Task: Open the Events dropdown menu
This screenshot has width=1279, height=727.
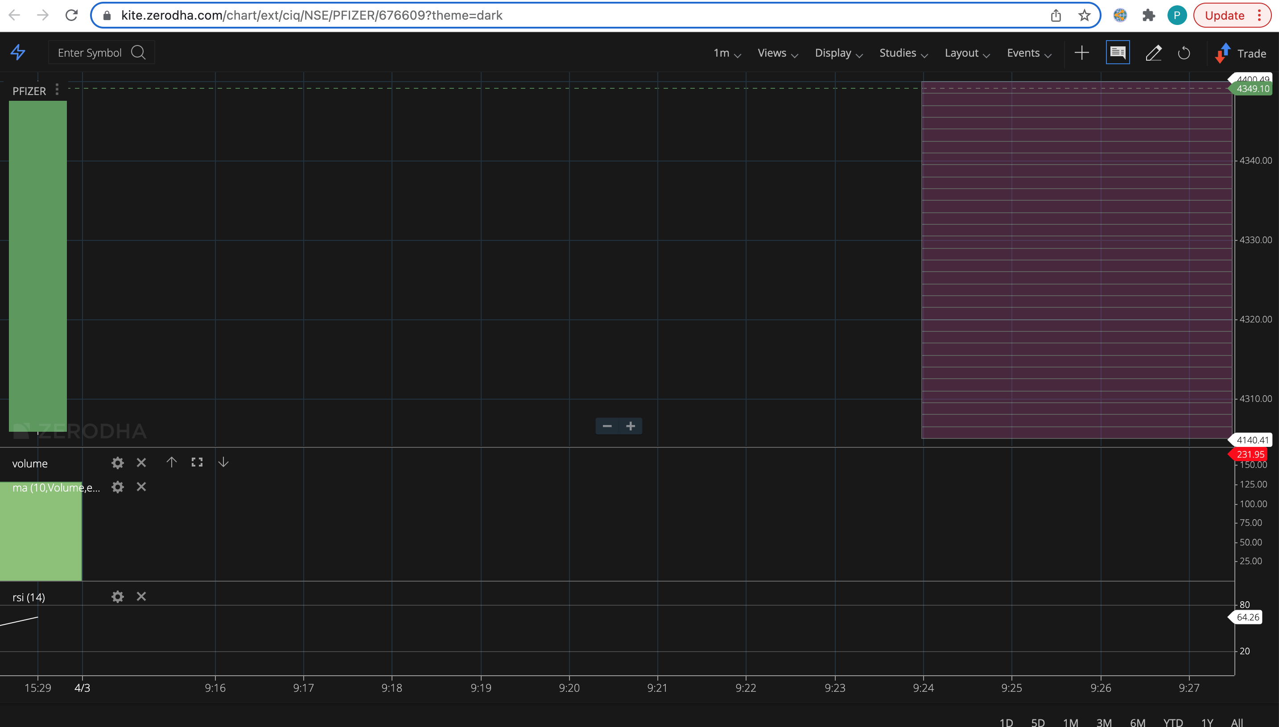Action: 1029,53
